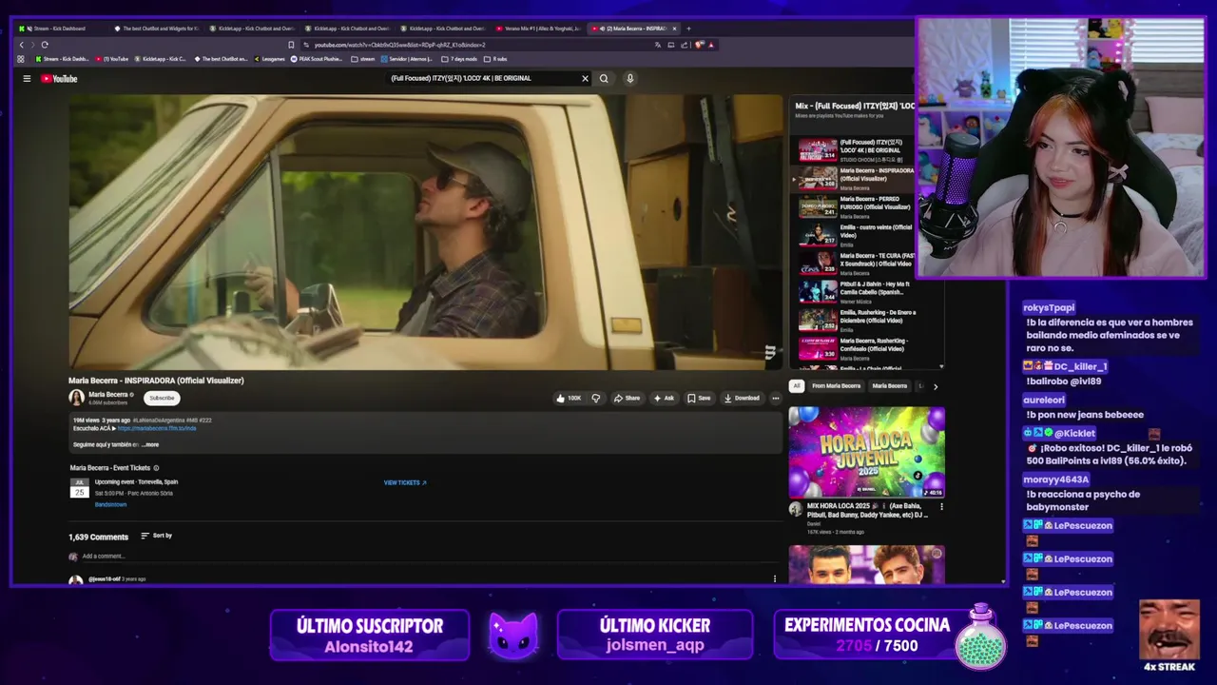Image resolution: width=1217 pixels, height=685 pixels.
Task: Clear the YouTube search box text
Action: (585, 79)
